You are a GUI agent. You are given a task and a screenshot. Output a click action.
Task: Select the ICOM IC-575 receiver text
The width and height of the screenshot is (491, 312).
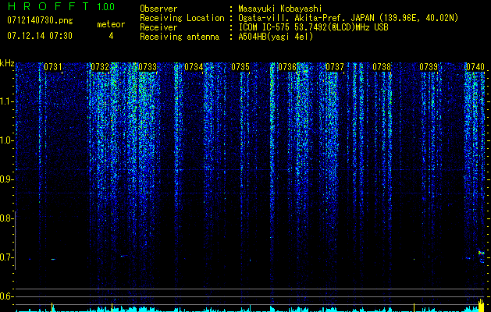pyautogui.click(x=313, y=27)
